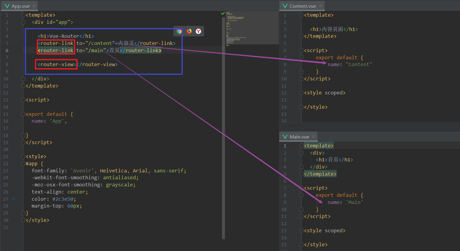The image size is (460, 251).
Task: Click name: 'App' in App.vue script
Action: (x=49, y=121)
